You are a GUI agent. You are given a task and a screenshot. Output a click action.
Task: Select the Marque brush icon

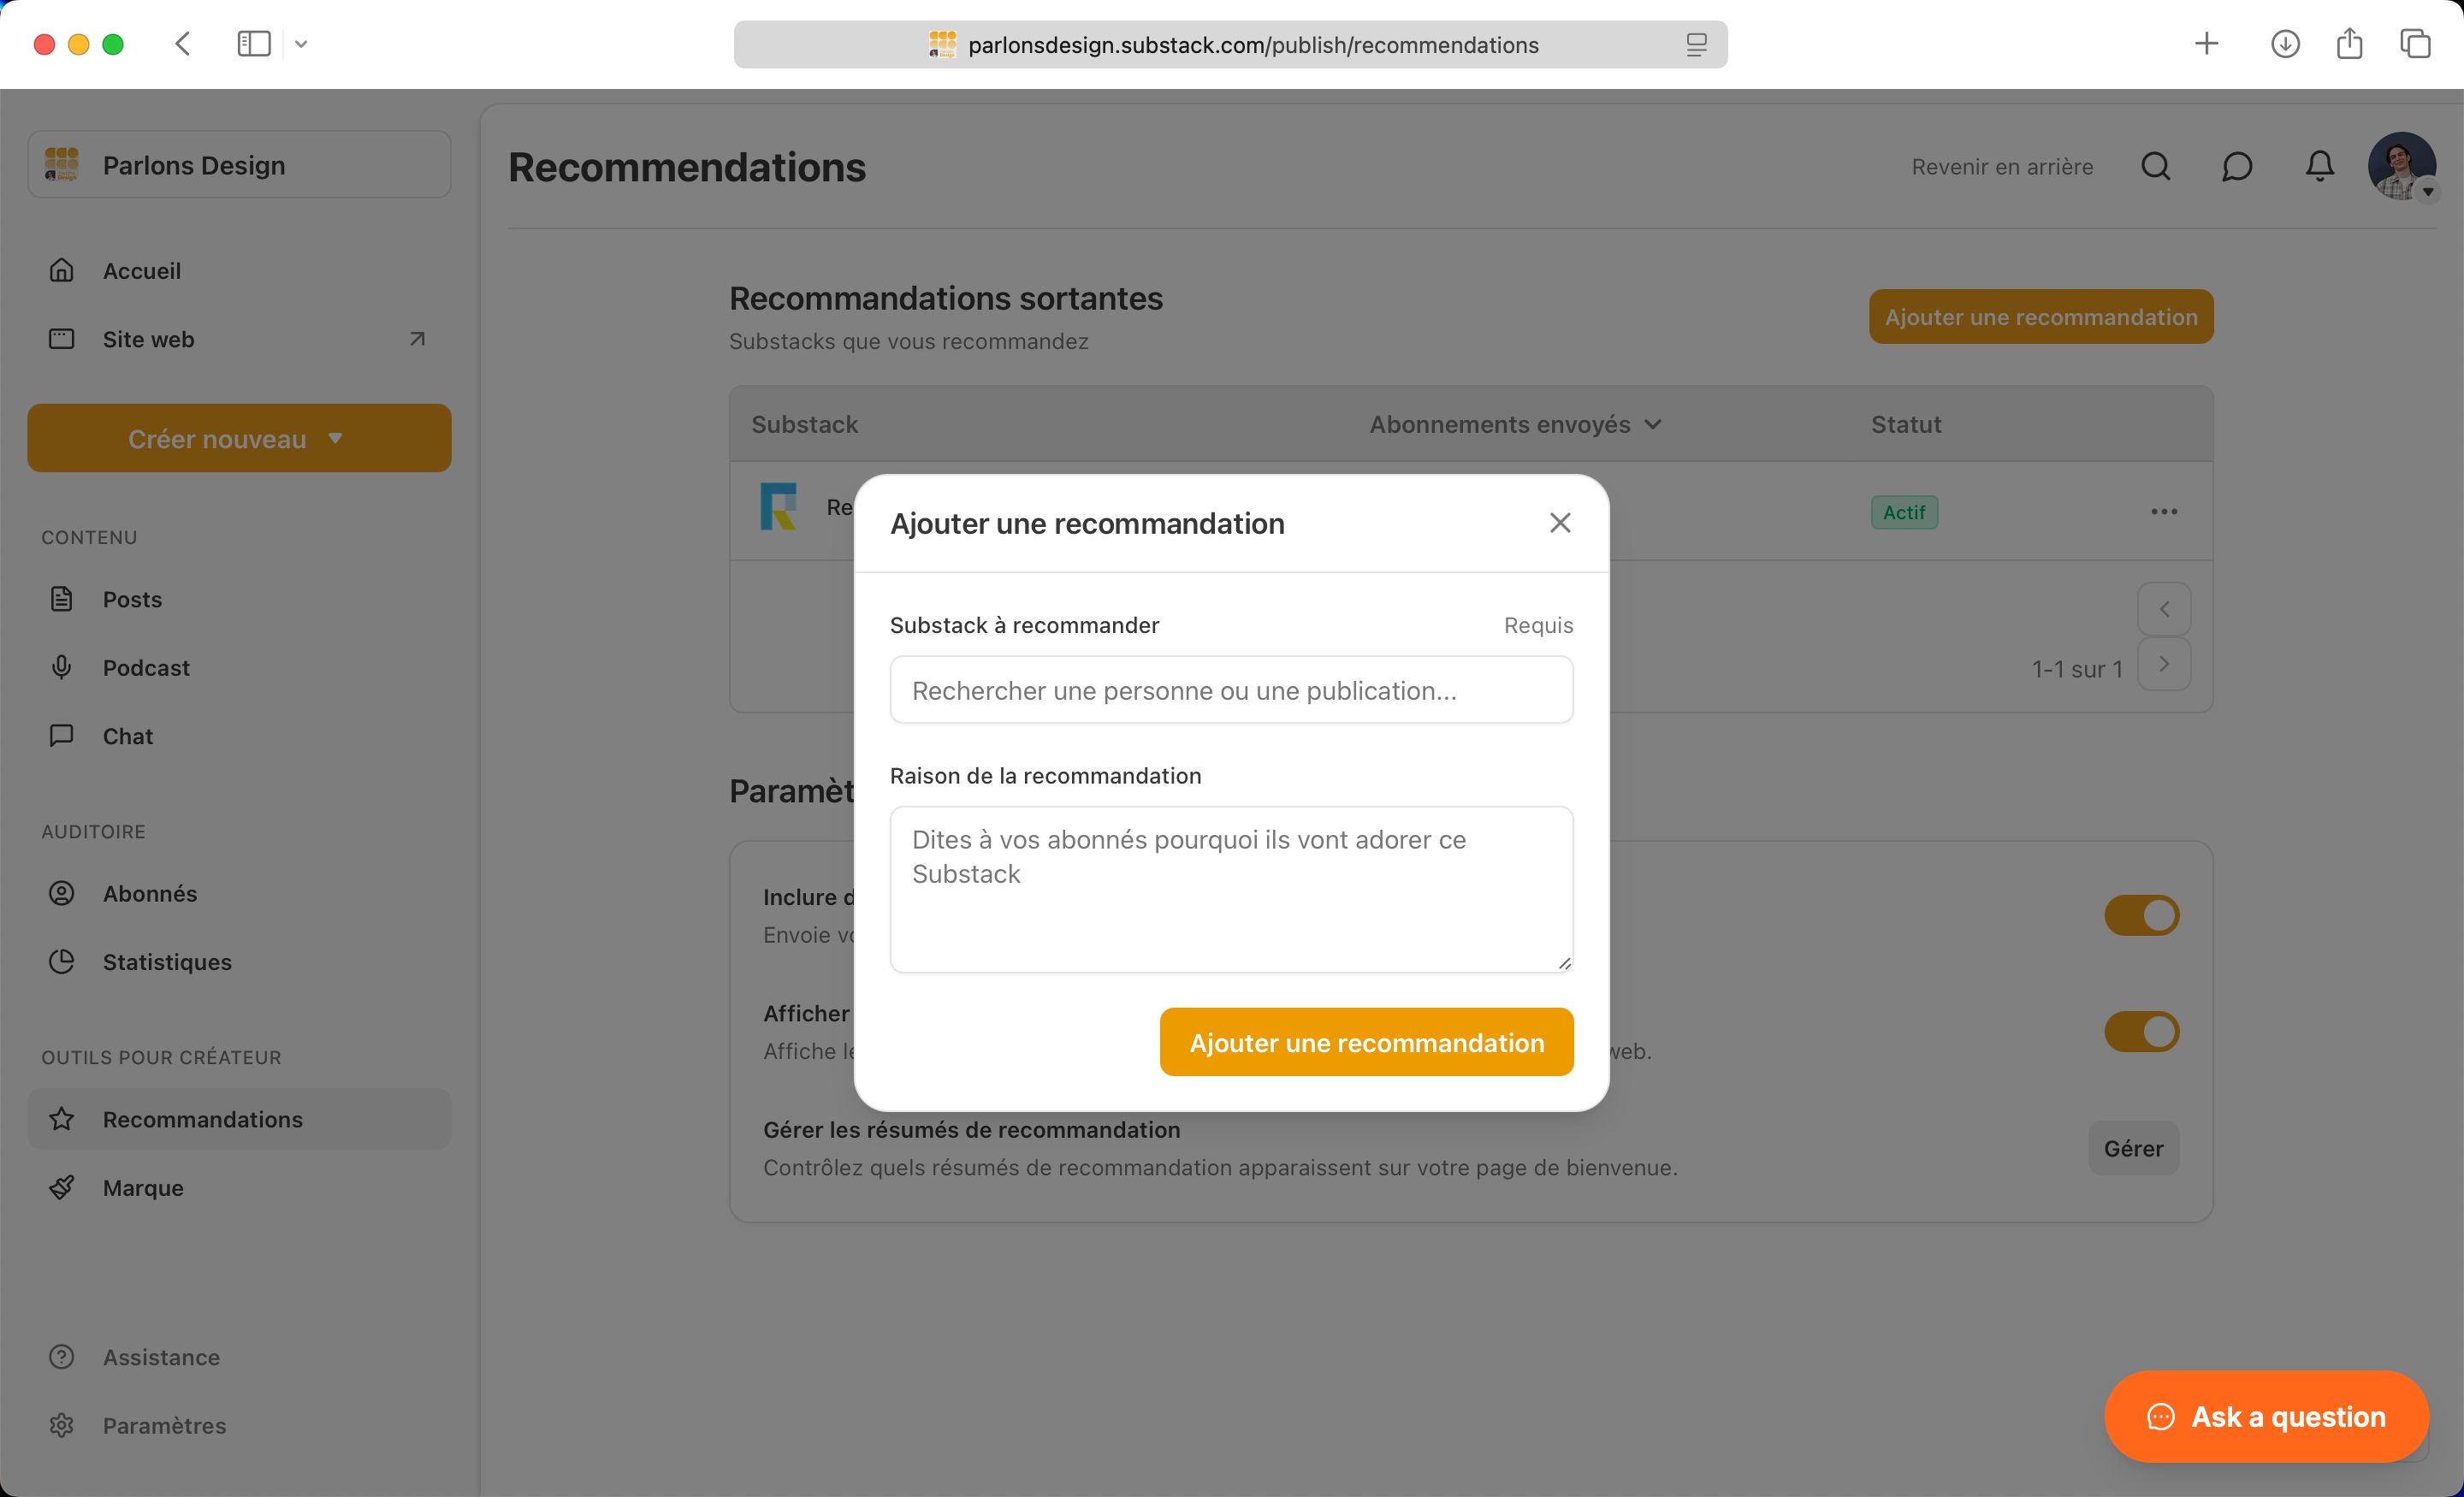coord(62,1187)
